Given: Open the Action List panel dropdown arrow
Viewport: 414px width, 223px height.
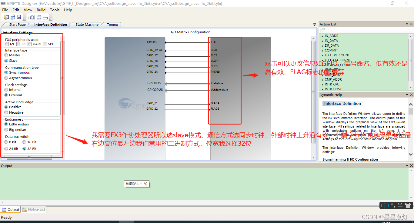Looking at the screenshot, I should pos(407,24).
